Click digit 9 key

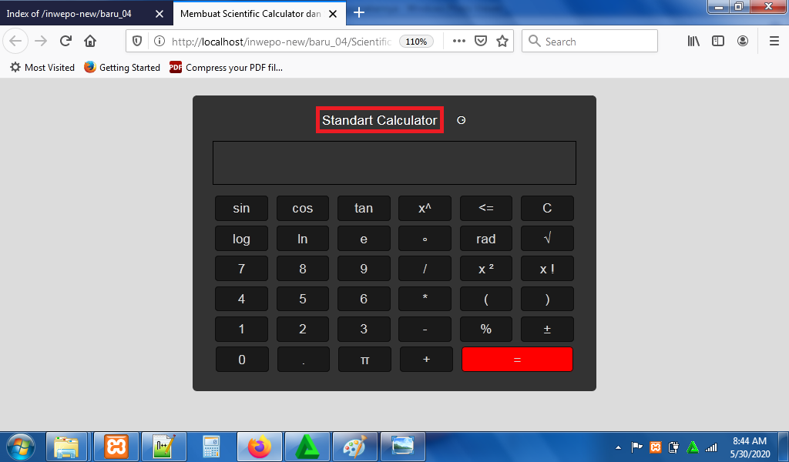364,269
